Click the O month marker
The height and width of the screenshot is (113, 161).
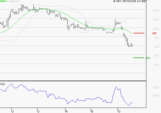pos(119,111)
